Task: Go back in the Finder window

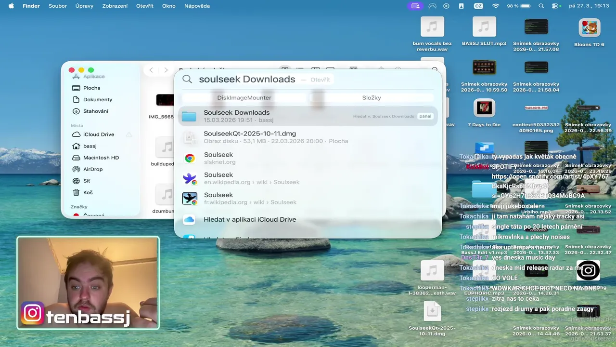Action: (x=151, y=70)
